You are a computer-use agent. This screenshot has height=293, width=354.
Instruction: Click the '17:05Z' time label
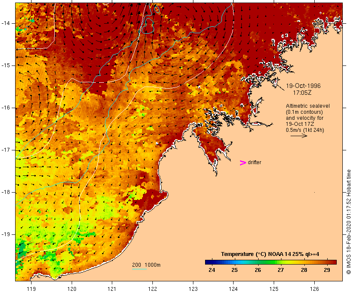pos(302,93)
